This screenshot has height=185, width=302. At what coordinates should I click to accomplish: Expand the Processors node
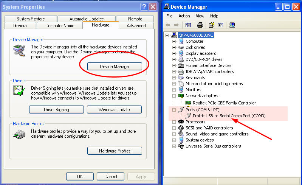[174, 122]
